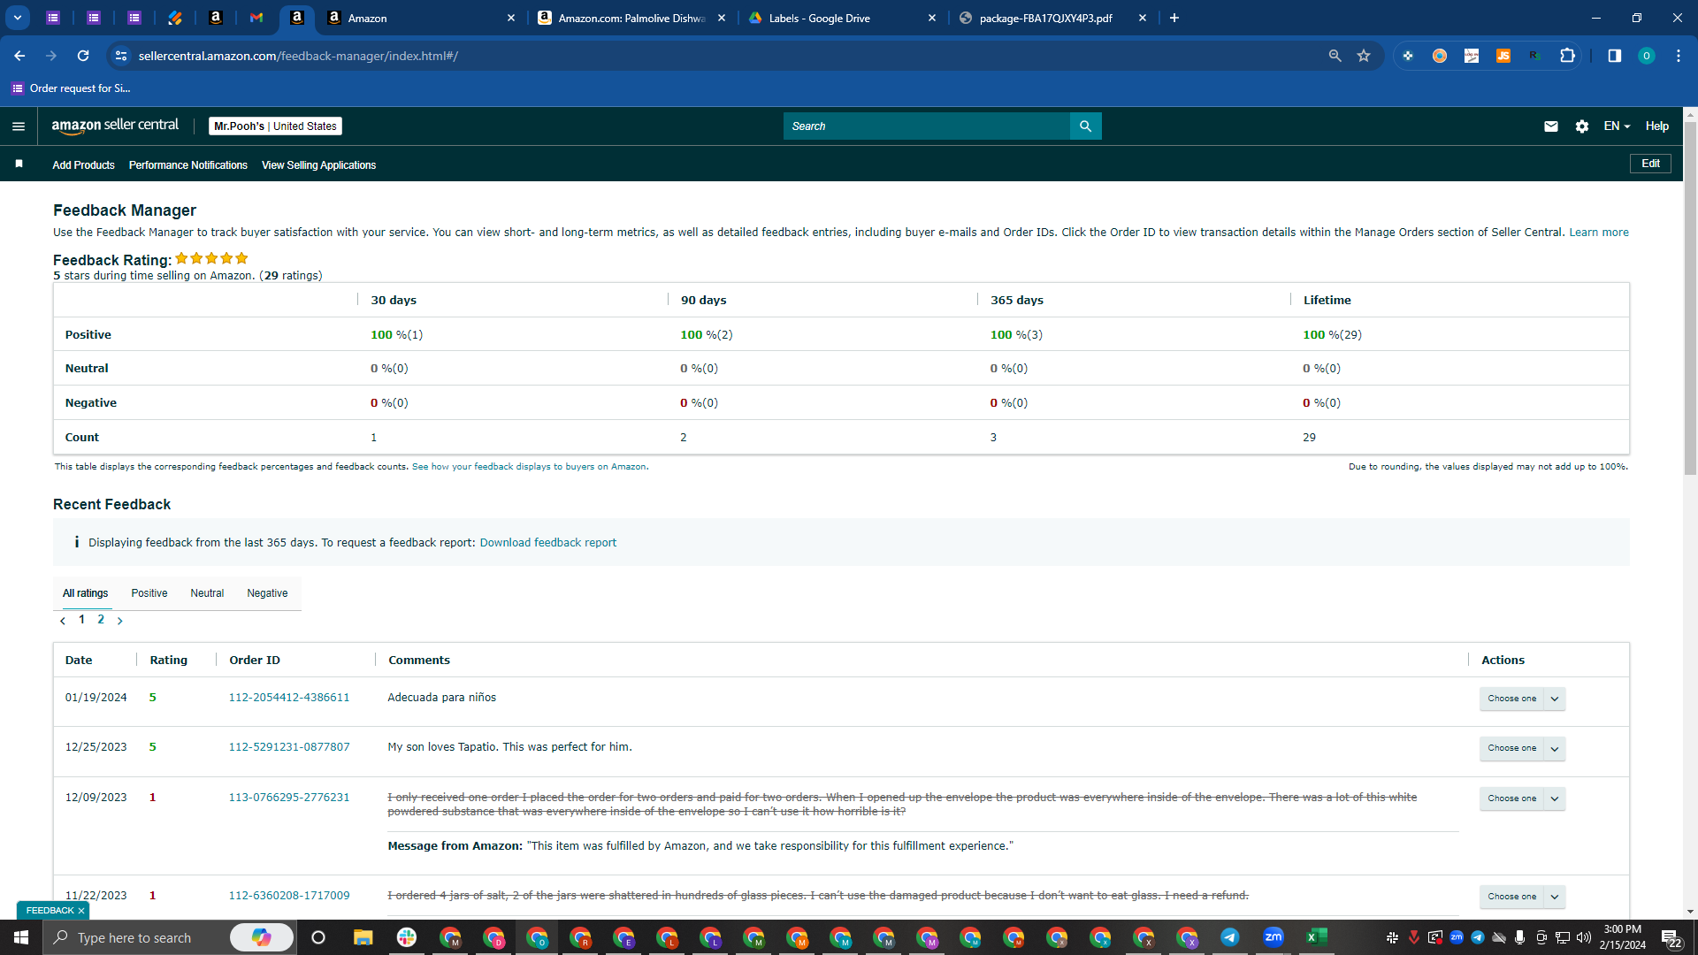Click the page vertical scrollbar
1698x955 pixels.
(x=1690, y=298)
